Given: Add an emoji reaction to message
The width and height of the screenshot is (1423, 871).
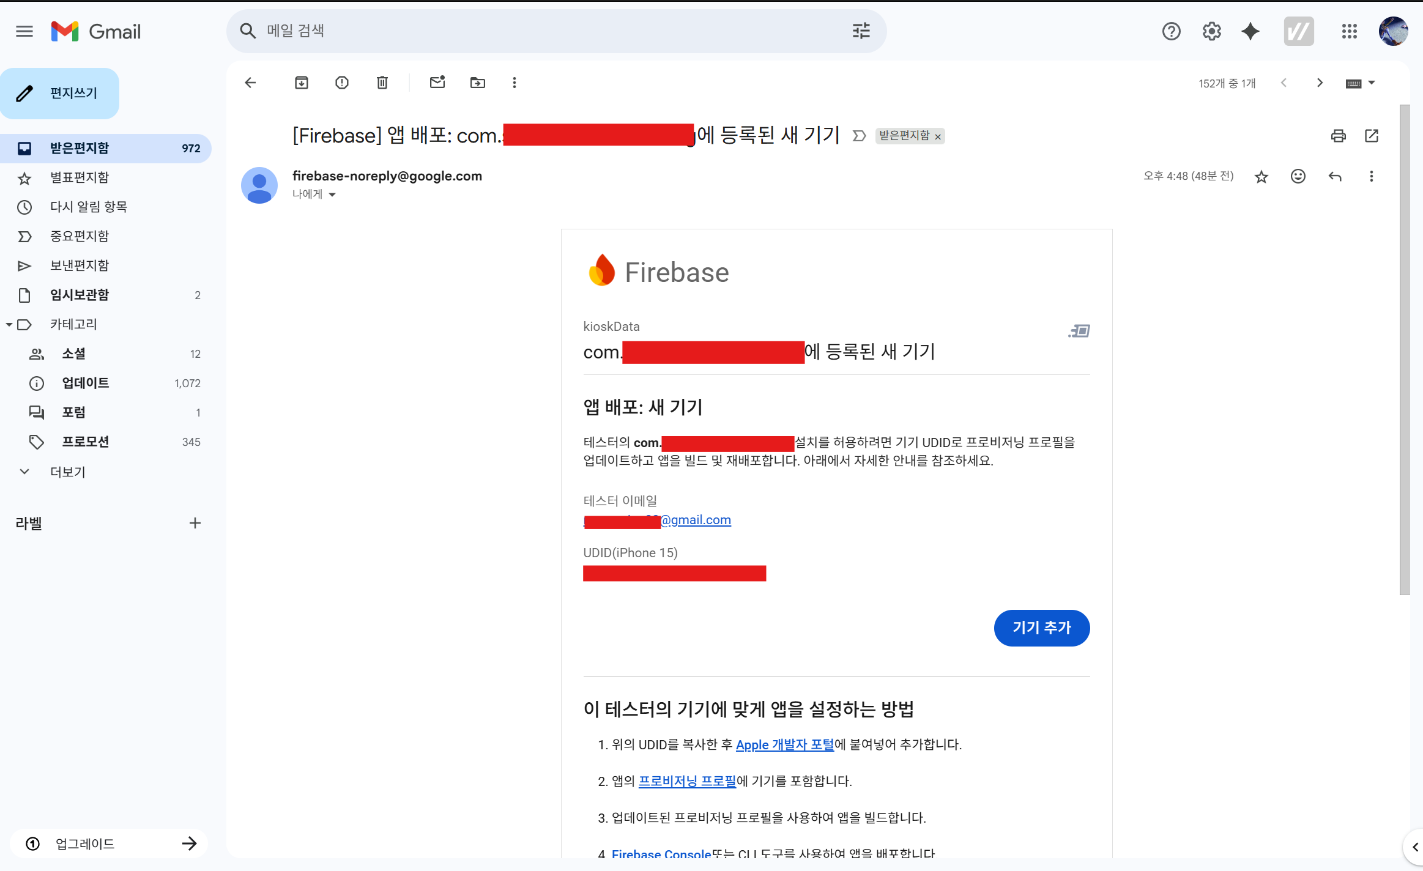Looking at the screenshot, I should click(x=1298, y=177).
